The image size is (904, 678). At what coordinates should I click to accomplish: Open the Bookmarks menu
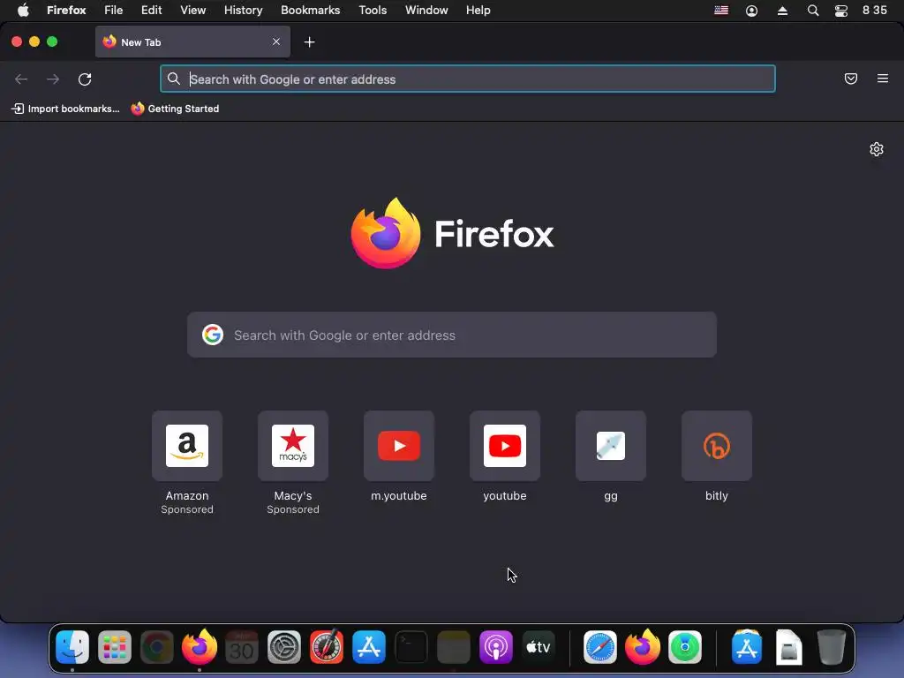[x=310, y=11]
